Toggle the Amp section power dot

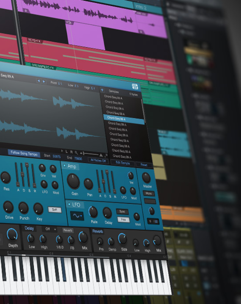(65, 165)
